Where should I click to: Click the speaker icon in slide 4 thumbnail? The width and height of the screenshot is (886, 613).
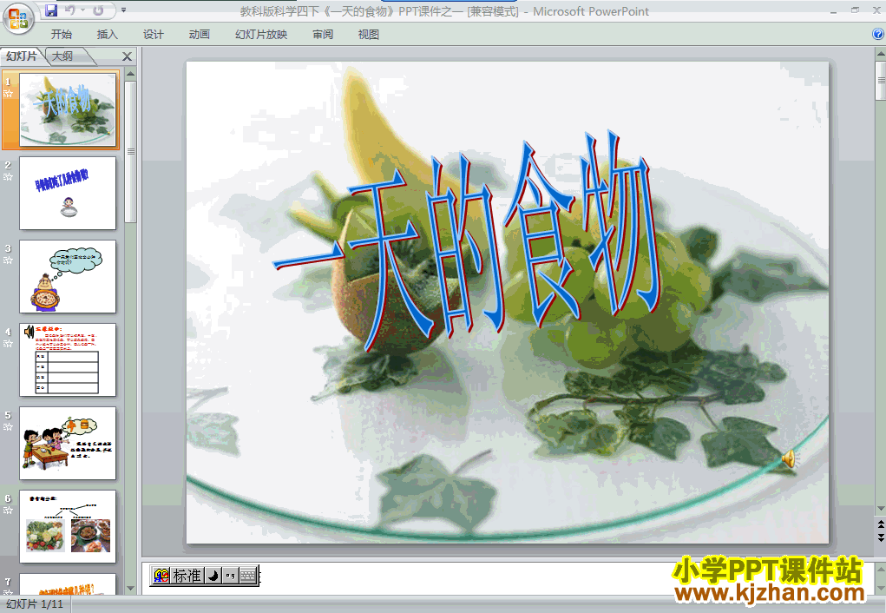click(x=29, y=332)
